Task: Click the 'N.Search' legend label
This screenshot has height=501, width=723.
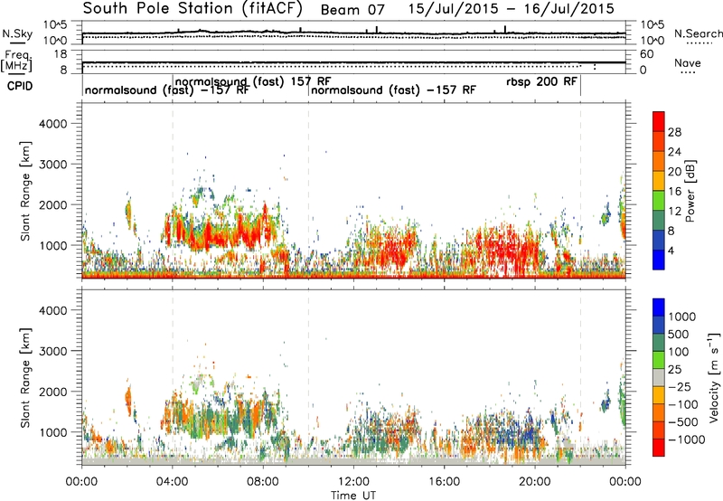Action: (698, 33)
